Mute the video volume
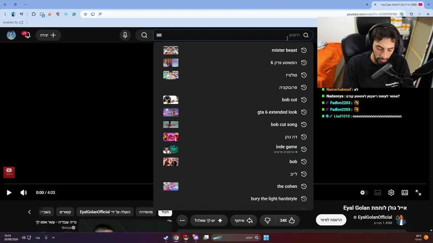Viewport: 433px width, 243px height. point(24,193)
